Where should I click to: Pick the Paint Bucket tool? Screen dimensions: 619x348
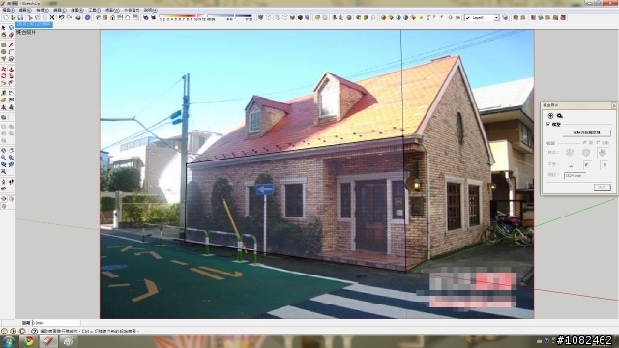coord(4,35)
